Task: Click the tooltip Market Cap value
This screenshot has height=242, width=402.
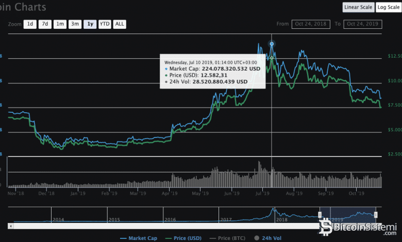Action: coord(231,68)
